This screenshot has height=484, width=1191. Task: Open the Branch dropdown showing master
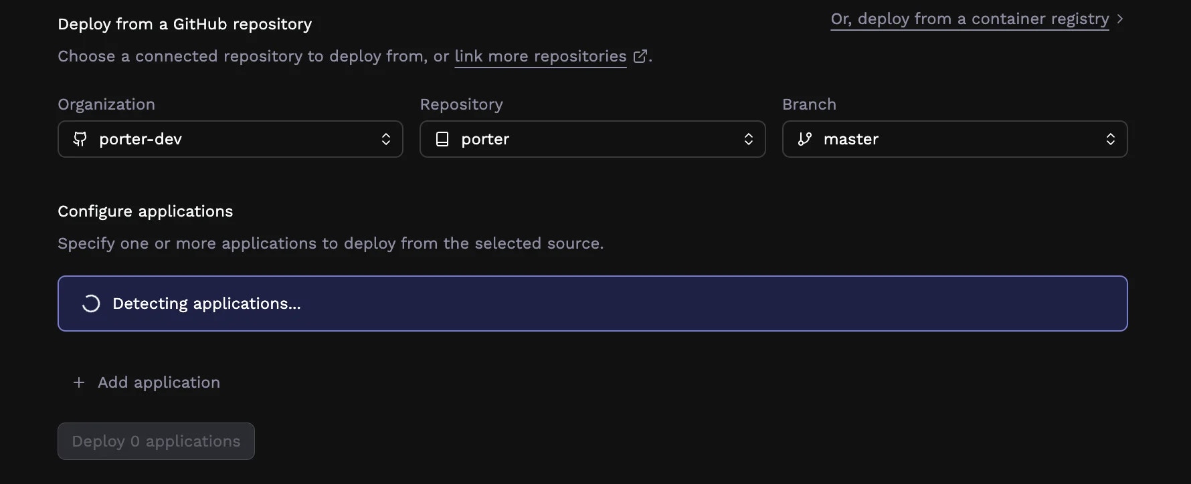click(x=954, y=139)
